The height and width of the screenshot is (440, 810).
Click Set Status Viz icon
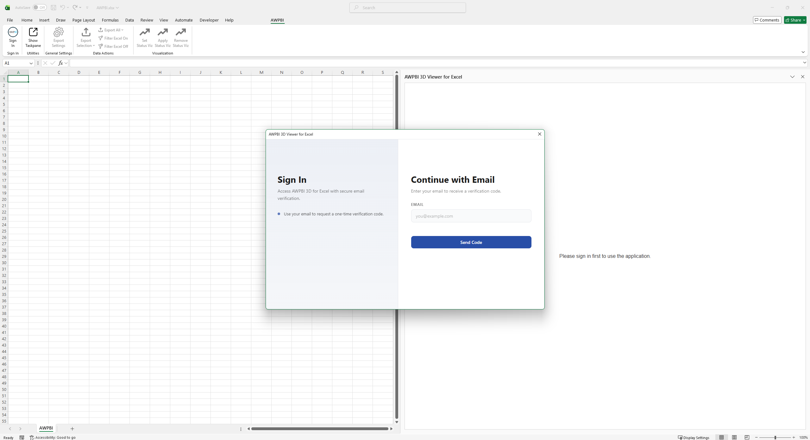pyautogui.click(x=145, y=32)
